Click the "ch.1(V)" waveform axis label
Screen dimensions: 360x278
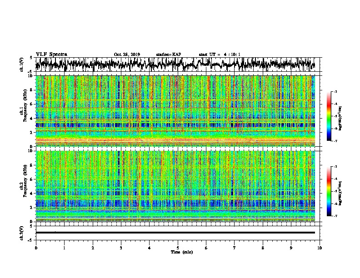[x=22, y=65]
